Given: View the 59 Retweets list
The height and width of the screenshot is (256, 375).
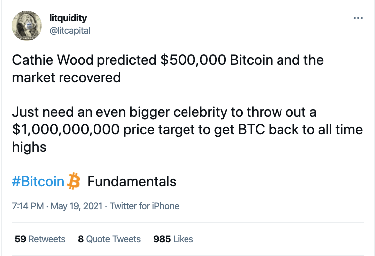Looking at the screenshot, I should click(40, 239).
